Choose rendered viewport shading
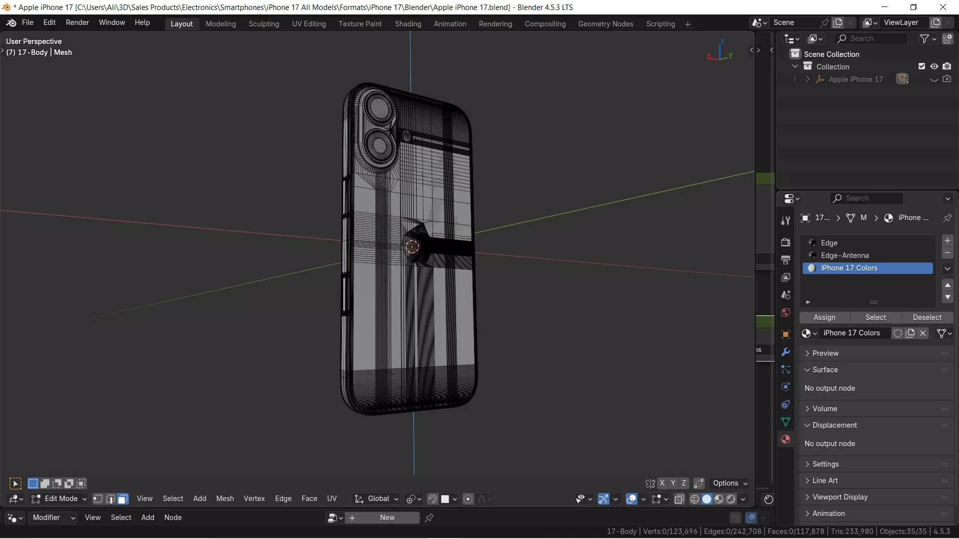The image size is (959, 539). (731, 499)
